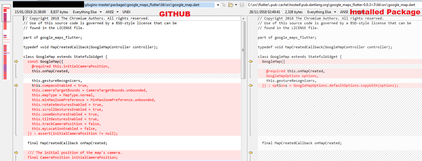Click 'typedef void MapCreatedCallback' line in left pane
Image resolution: width=422 pixels, height=161 pixels.
coord(90,47)
